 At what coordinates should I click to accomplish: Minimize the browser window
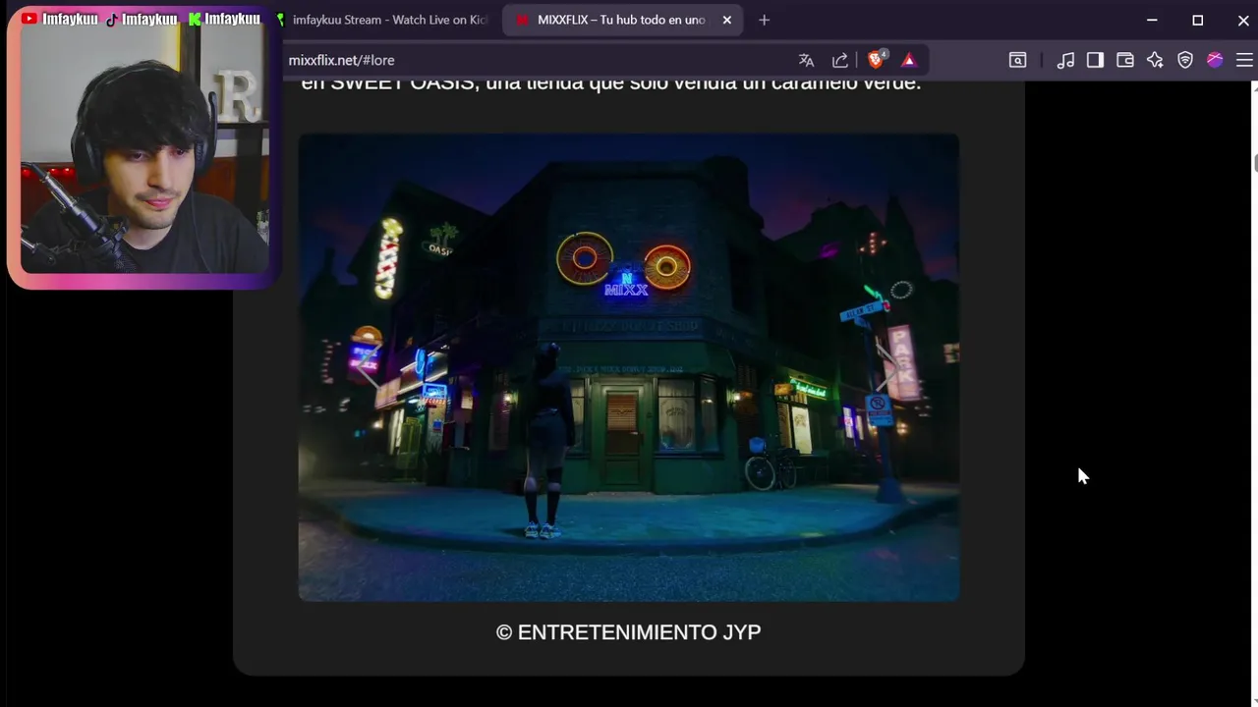click(x=1152, y=20)
